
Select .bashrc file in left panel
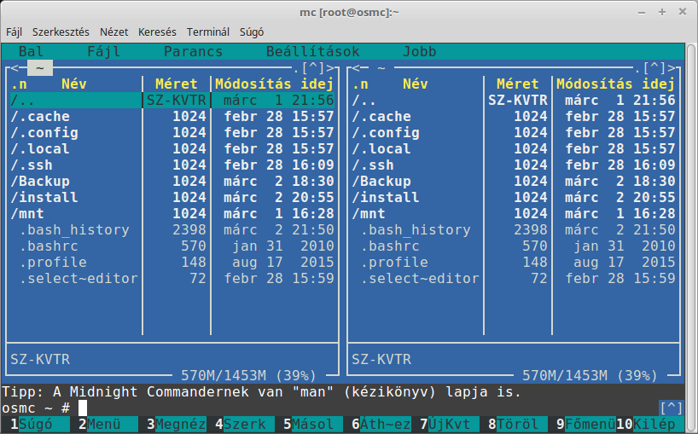pos(172,246)
